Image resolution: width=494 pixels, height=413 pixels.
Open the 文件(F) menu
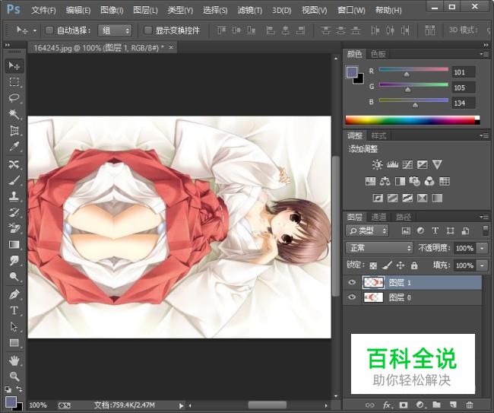pyautogui.click(x=43, y=11)
